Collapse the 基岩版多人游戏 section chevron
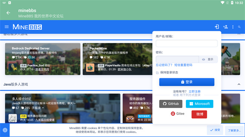Screen dimensions: 245x137 [x=239, y=34]
